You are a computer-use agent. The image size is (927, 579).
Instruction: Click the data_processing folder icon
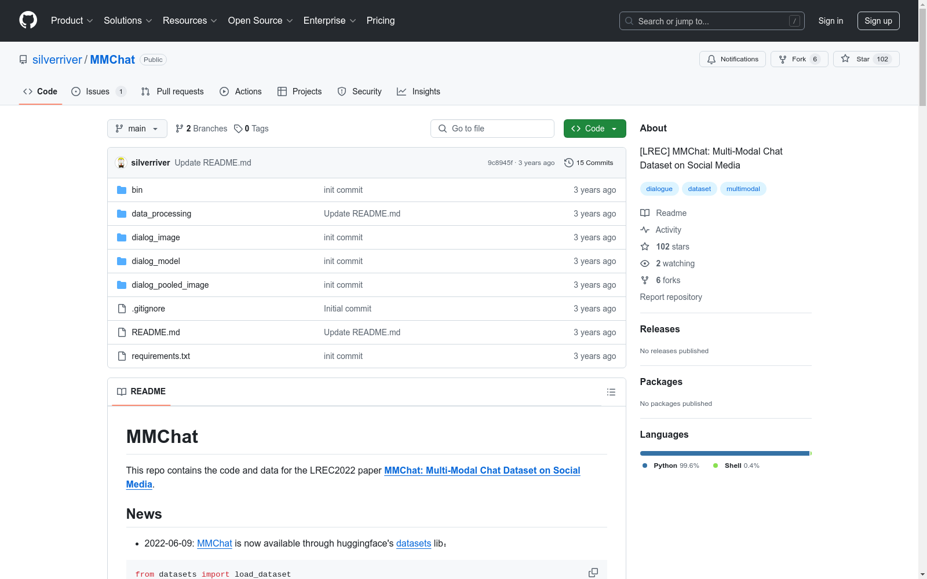(122, 214)
